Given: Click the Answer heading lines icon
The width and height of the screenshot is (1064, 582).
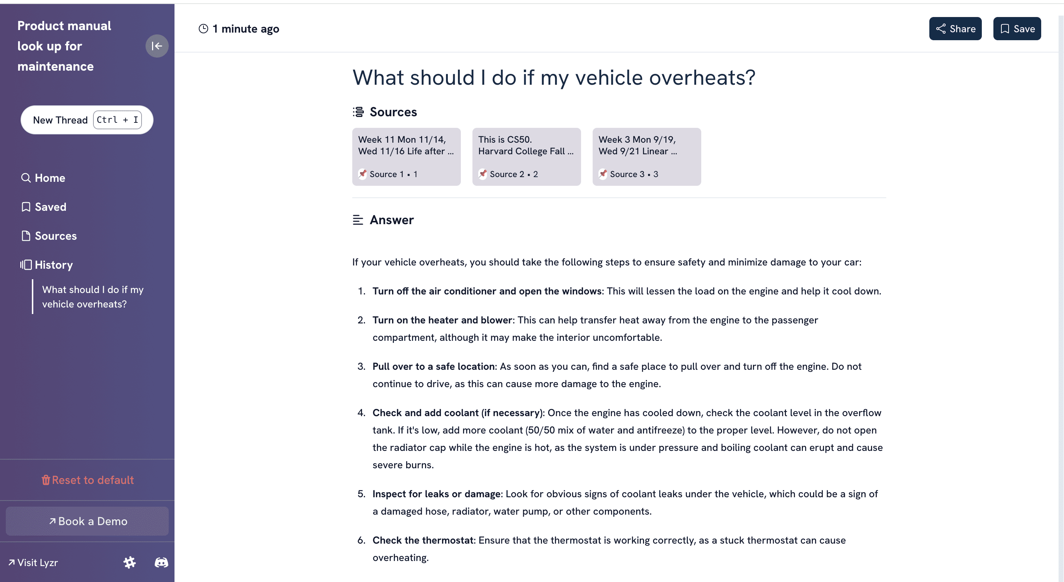Looking at the screenshot, I should point(358,220).
